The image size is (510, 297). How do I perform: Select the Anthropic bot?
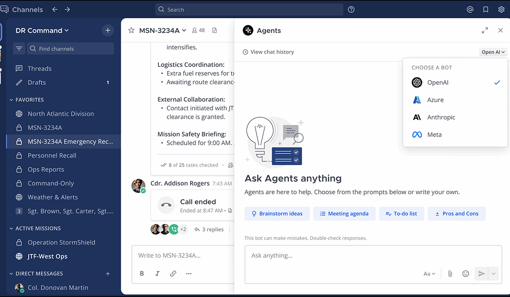(455, 117)
